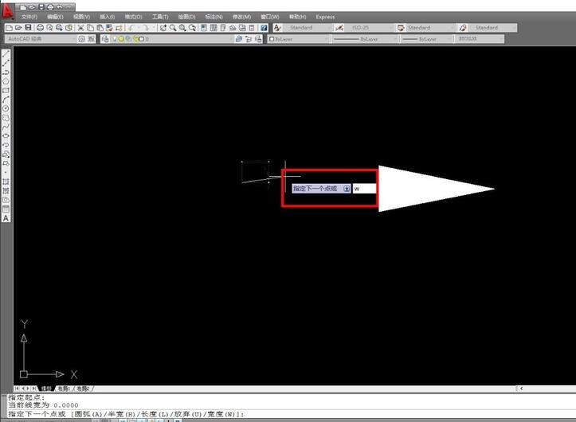Image resolution: width=576 pixels, height=422 pixels.
Task: Open the ISO-25 dimension style dropdown
Action: (368, 28)
